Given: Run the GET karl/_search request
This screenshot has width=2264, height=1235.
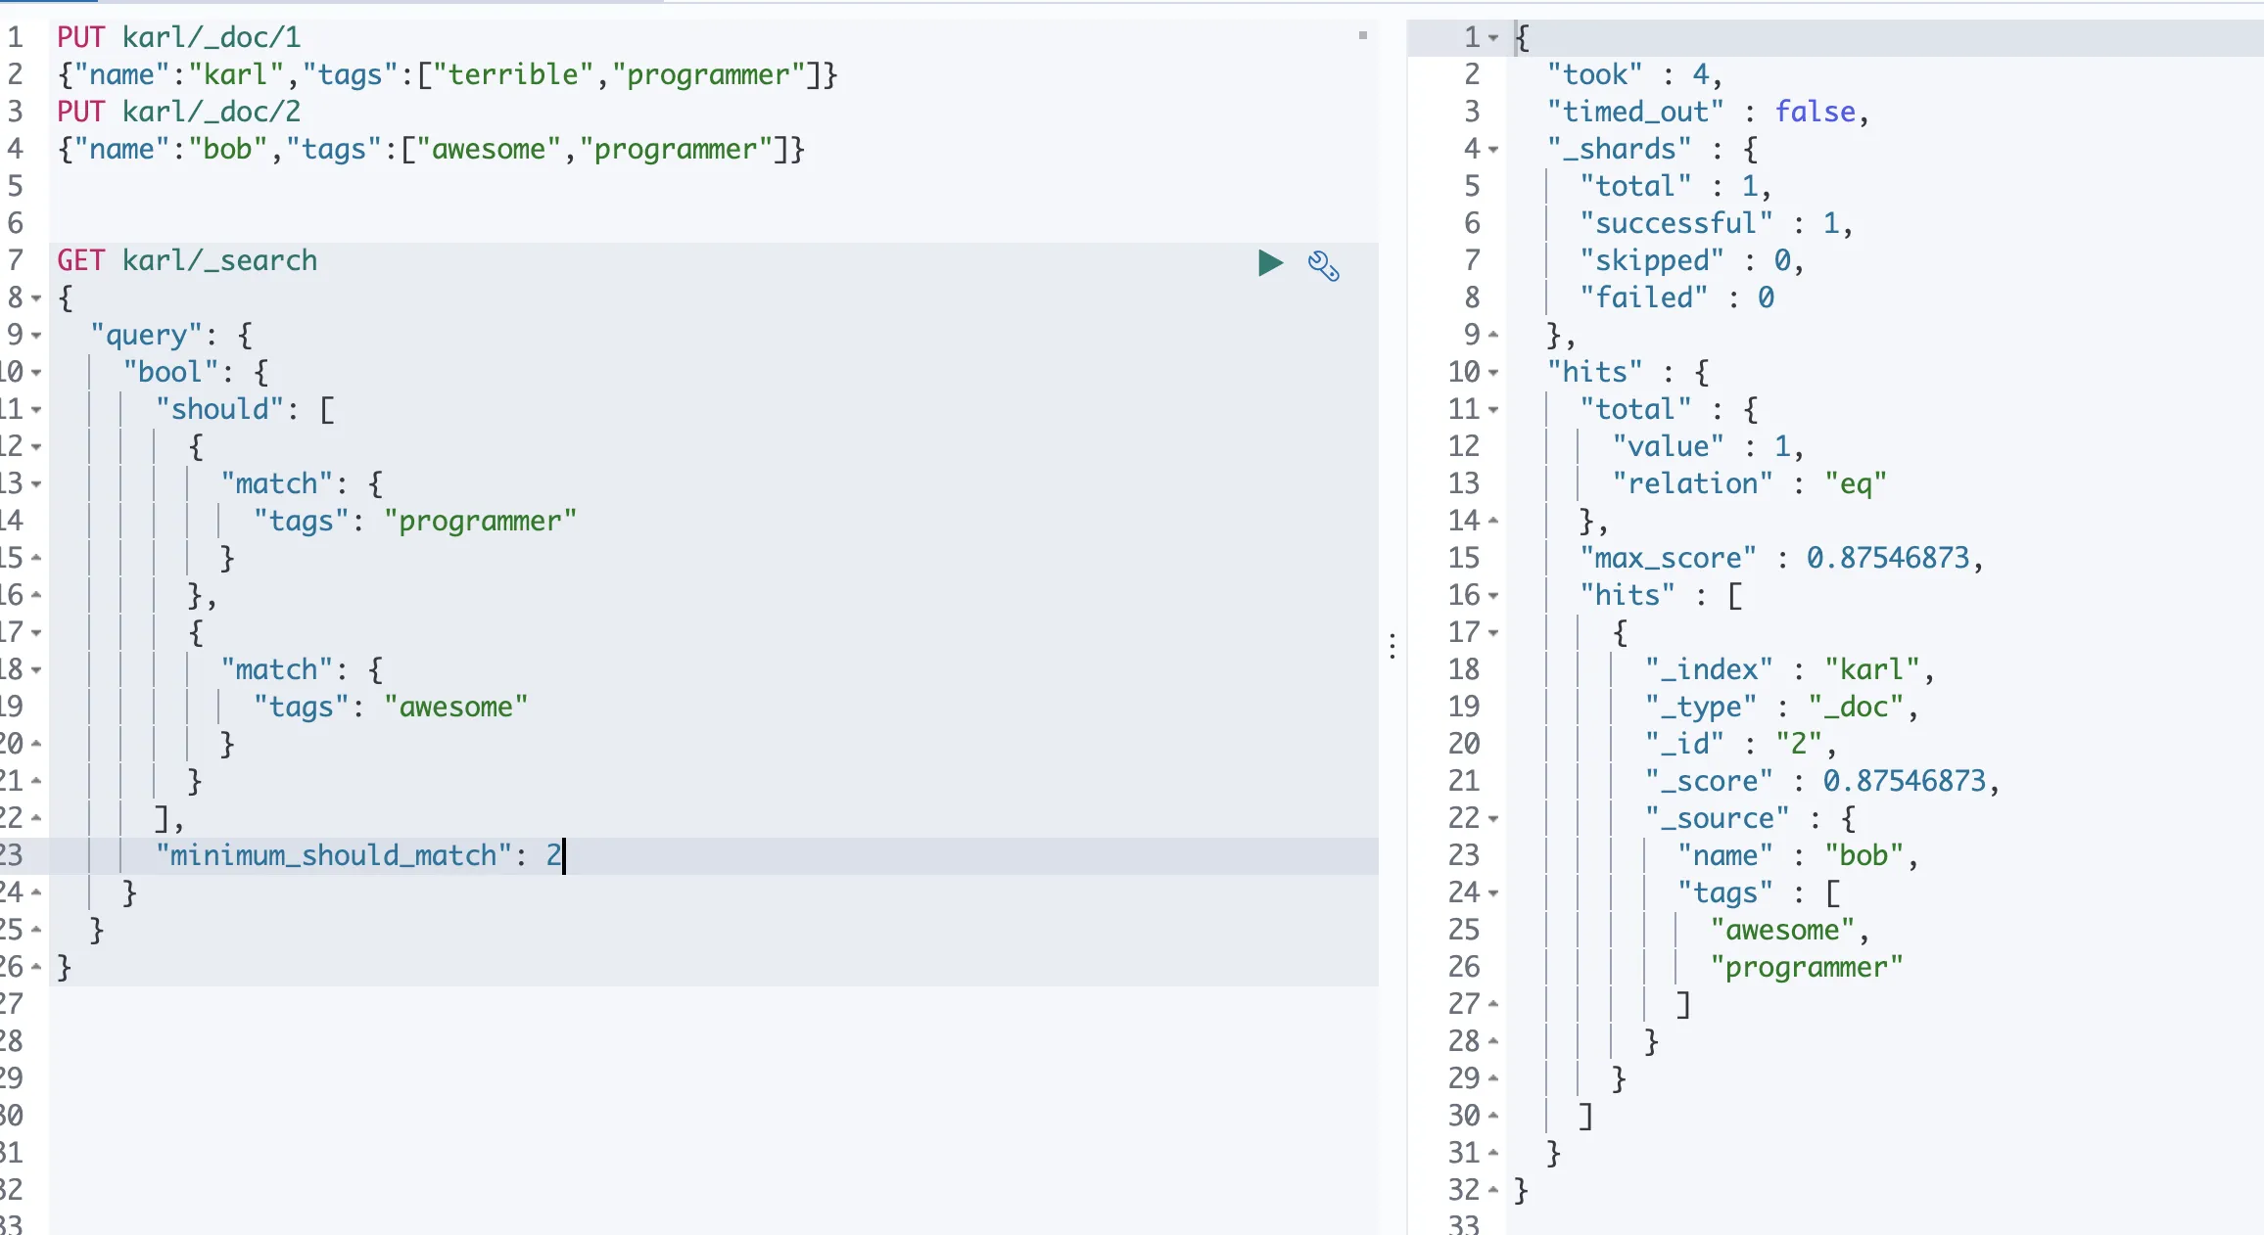Looking at the screenshot, I should pyautogui.click(x=1270, y=263).
